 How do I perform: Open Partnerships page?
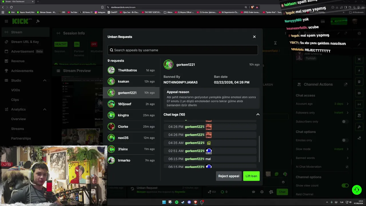coord(21,138)
